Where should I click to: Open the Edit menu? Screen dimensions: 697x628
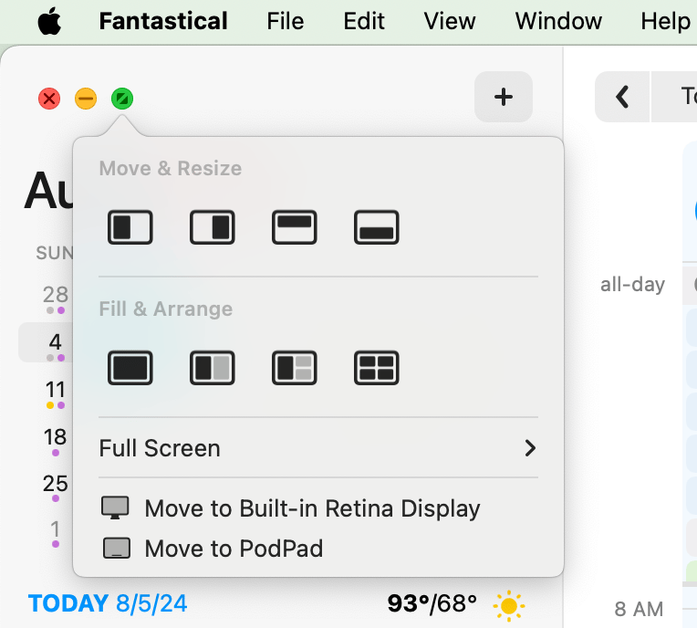pos(364,21)
